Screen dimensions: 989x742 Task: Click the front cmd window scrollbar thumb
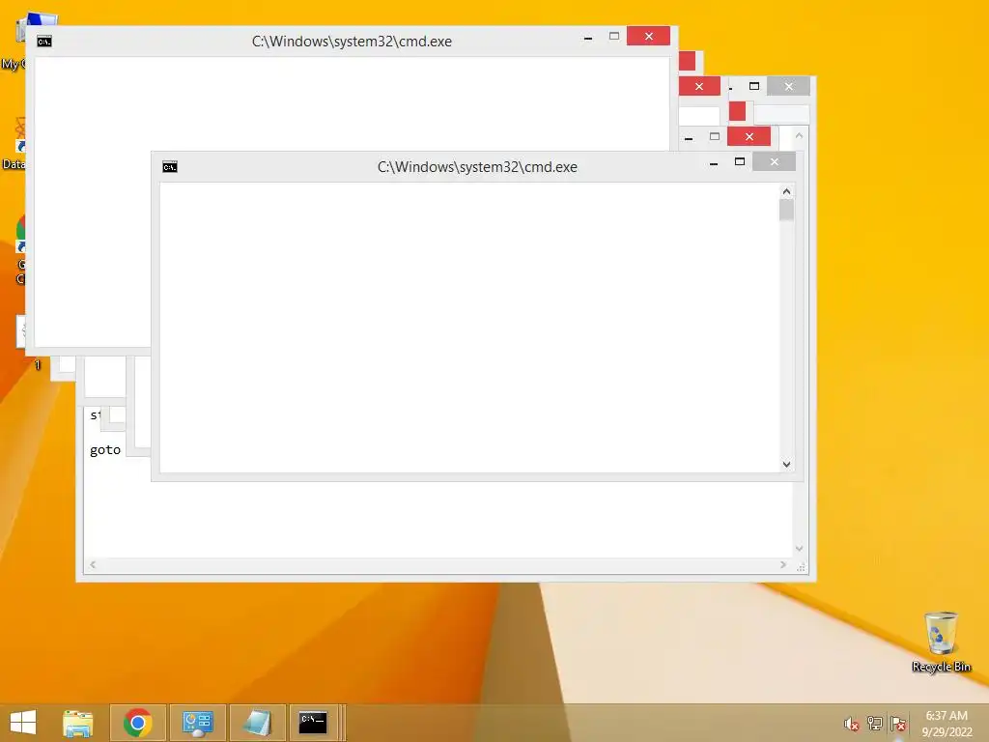coord(786,210)
